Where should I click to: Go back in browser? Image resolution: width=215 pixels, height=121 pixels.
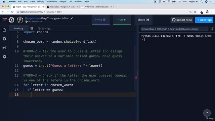pyautogui.click(x=3, y=12)
